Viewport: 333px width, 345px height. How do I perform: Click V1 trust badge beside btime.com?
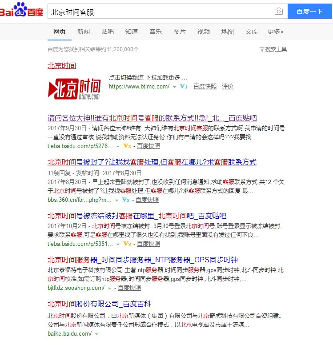click(184, 86)
